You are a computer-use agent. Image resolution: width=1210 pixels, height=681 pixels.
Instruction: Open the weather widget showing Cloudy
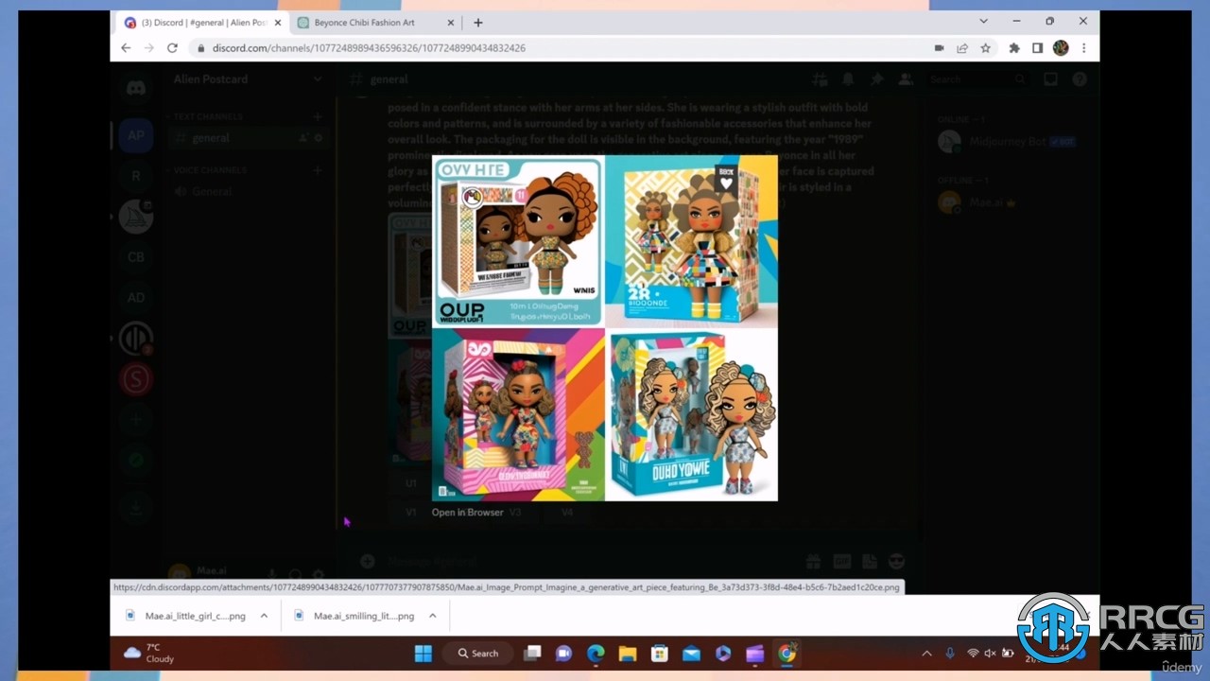(x=150, y=653)
